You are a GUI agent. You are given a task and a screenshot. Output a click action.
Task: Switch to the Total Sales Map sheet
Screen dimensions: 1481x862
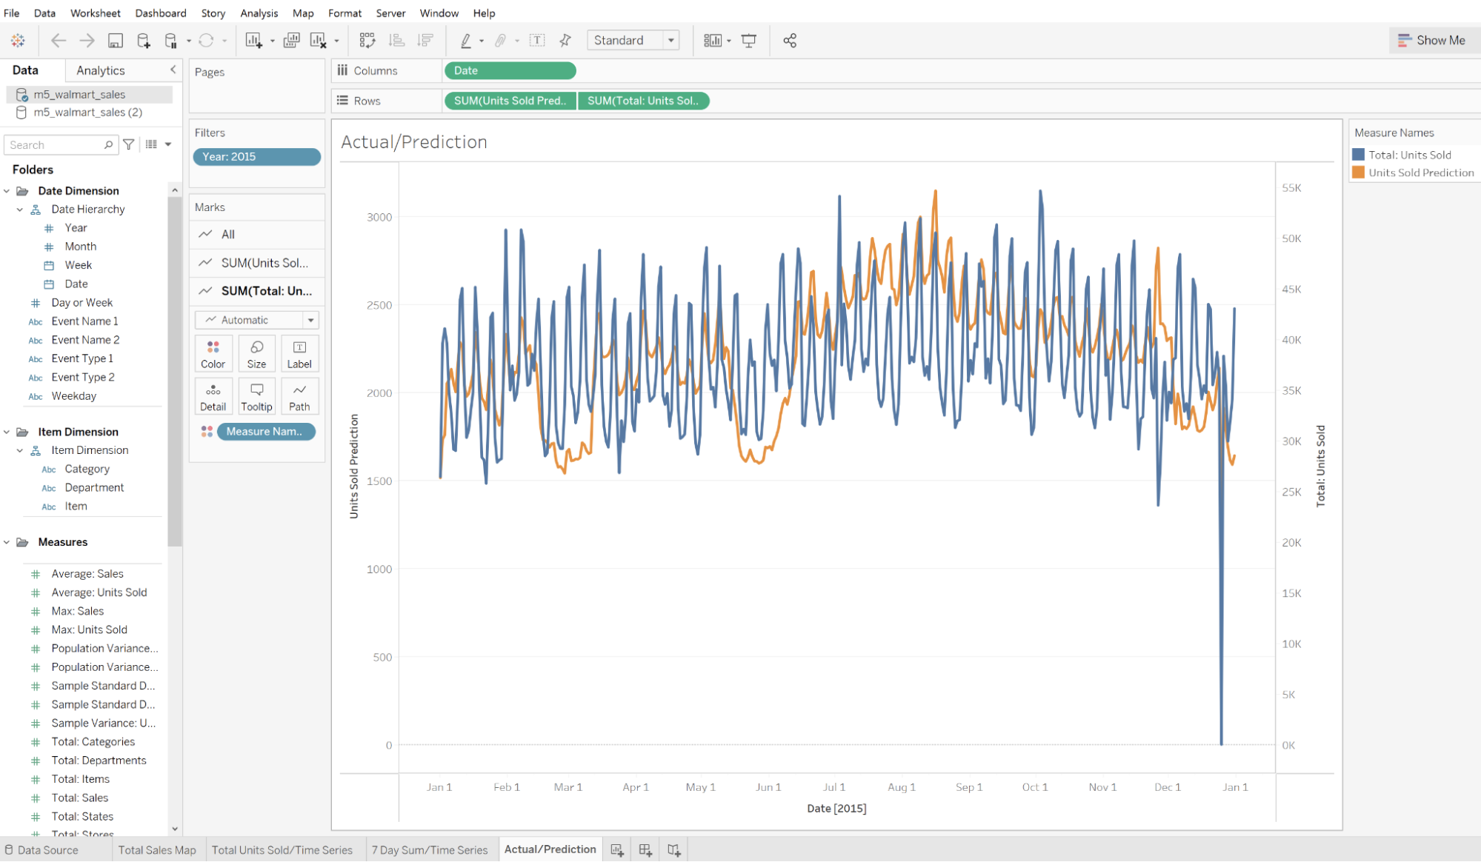point(157,849)
